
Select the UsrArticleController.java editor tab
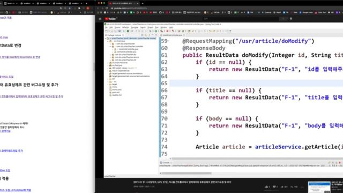(x=173, y=35)
